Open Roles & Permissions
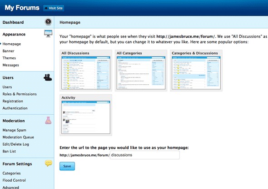Image resolution: width=268 pixels, height=189 pixels. 20,94
